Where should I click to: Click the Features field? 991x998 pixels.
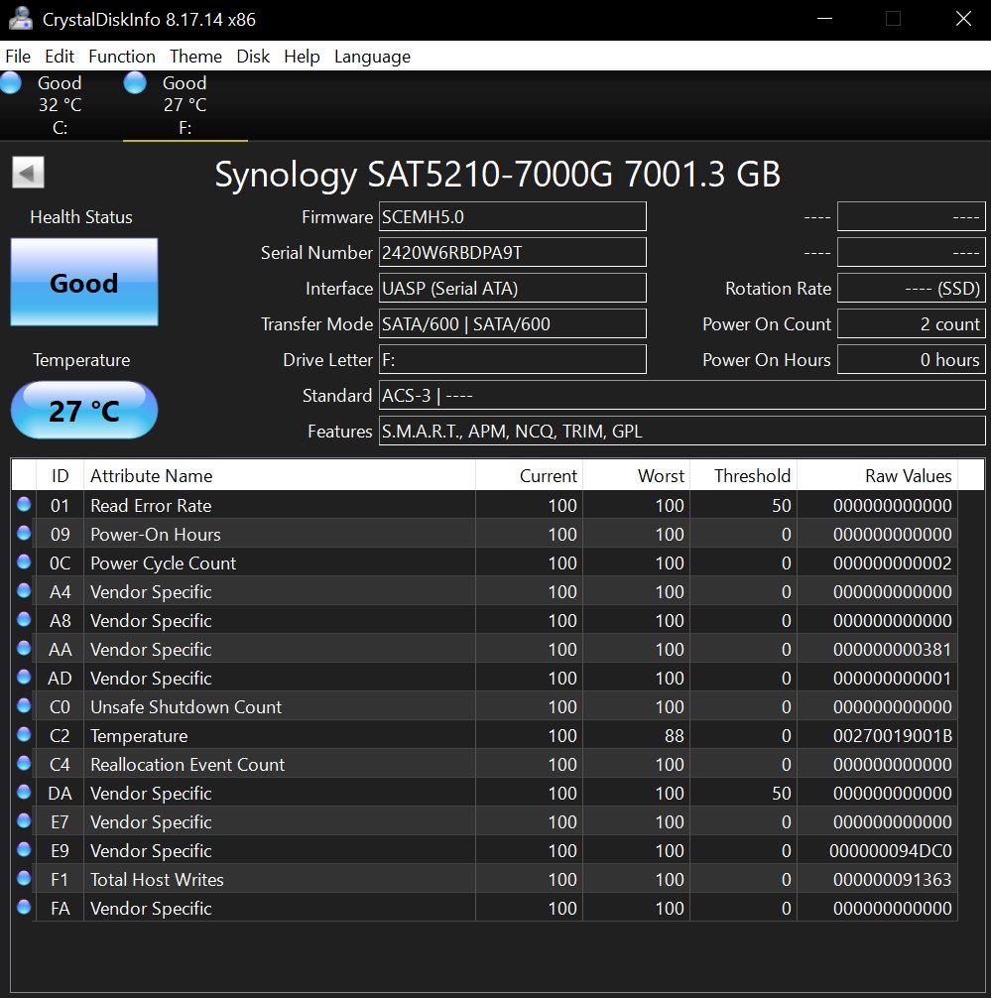(x=682, y=431)
